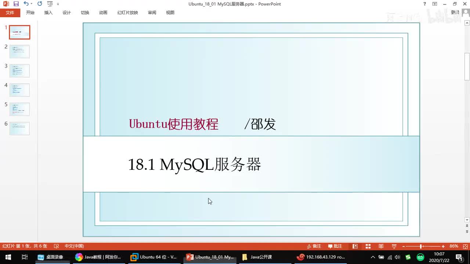Click the green 65 tray icon
The height and width of the screenshot is (264, 470).
click(420, 257)
